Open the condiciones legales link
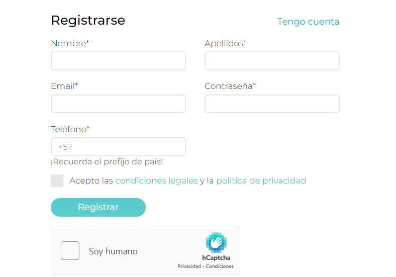The image size is (396, 277). pyautogui.click(x=156, y=181)
